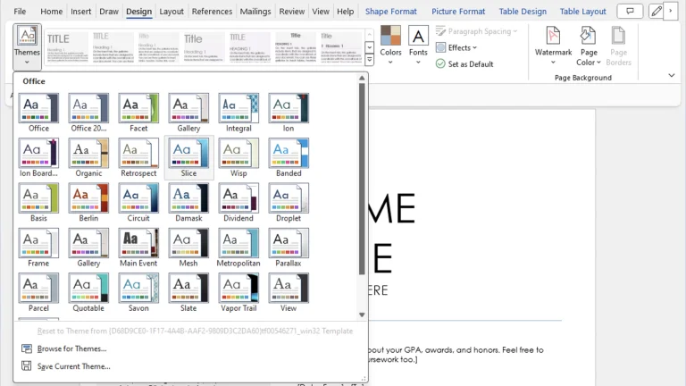Image resolution: width=686 pixels, height=386 pixels.
Task: Collapse the Themes dropdown button
Action: [27, 46]
